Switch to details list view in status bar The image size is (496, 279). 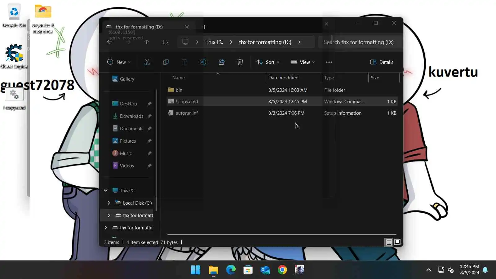click(x=389, y=242)
